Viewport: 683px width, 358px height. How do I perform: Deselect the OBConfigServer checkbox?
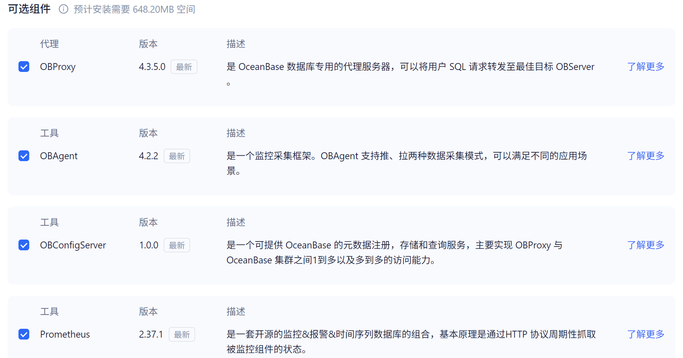tap(24, 245)
